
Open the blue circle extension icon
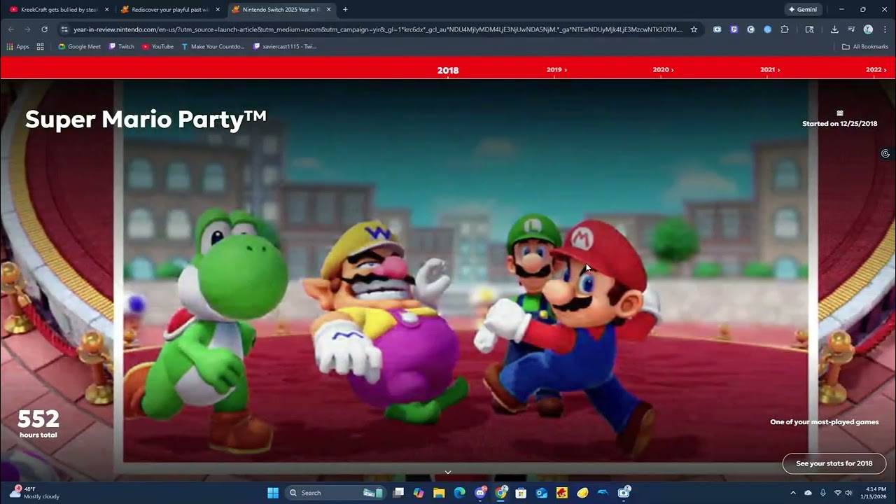[767, 29]
